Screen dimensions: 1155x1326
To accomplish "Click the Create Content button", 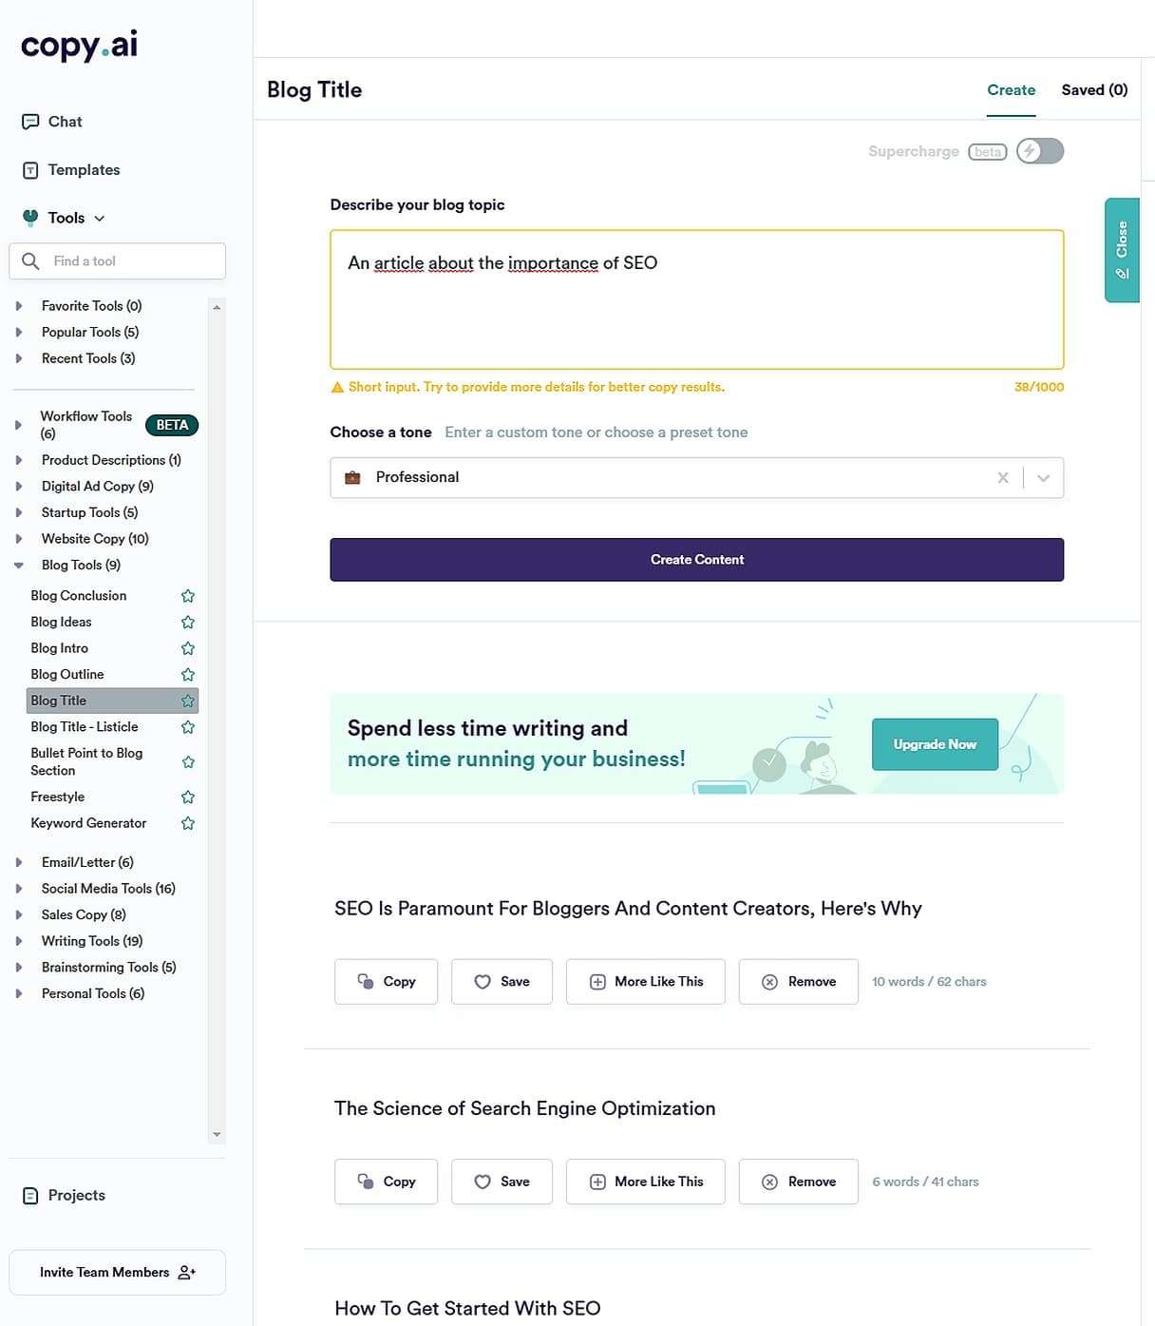I will point(696,560).
